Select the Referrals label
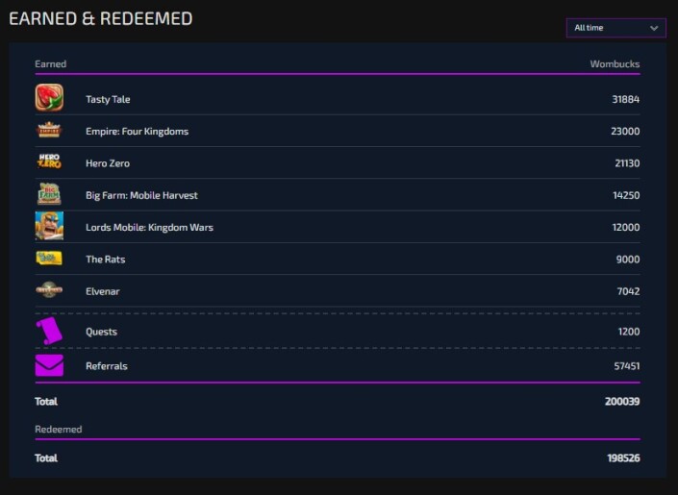The height and width of the screenshot is (495, 678). 107,366
